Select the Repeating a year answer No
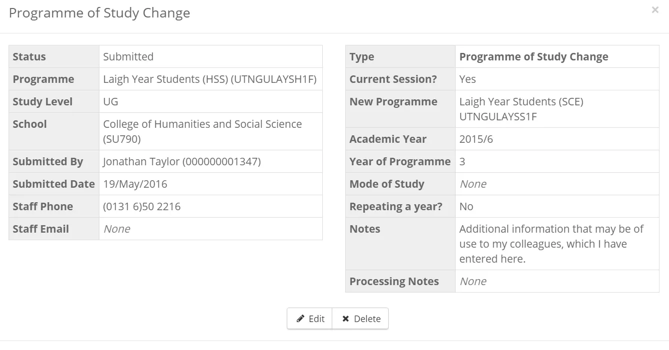The width and height of the screenshot is (669, 350). [466, 206]
